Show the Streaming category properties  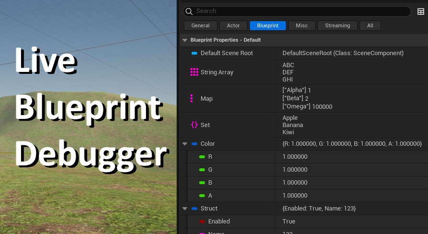pyautogui.click(x=337, y=25)
